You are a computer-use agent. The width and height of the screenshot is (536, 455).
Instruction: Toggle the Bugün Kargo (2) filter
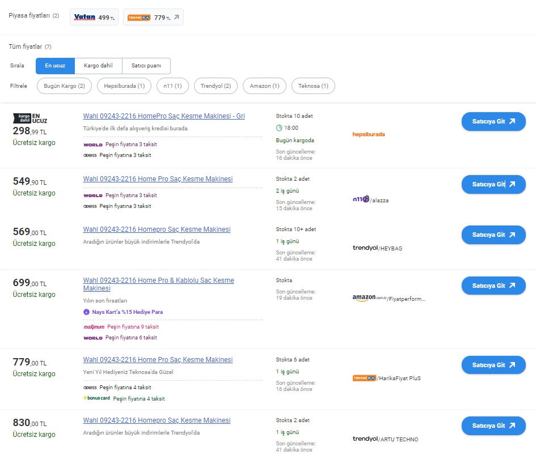[64, 86]
